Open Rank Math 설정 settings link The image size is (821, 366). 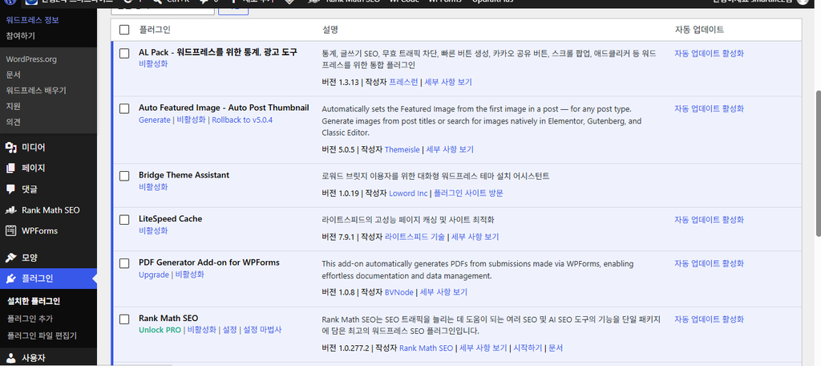pyautogui.click(x=230, y=330)
